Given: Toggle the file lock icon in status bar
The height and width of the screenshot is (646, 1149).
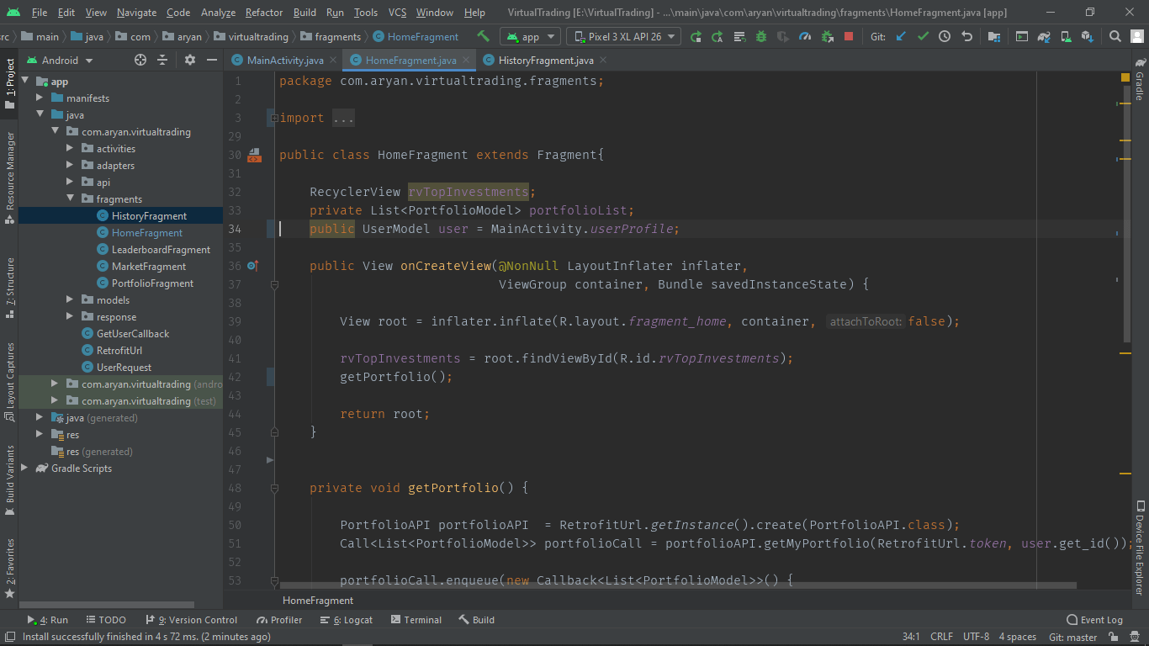Looking at the screenshot, I should 1114,637.
